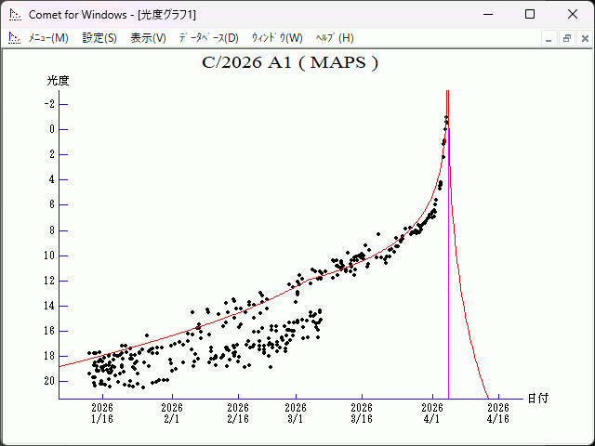Click the graph title C/2026 A1 (MAPS)

point(290,63)
